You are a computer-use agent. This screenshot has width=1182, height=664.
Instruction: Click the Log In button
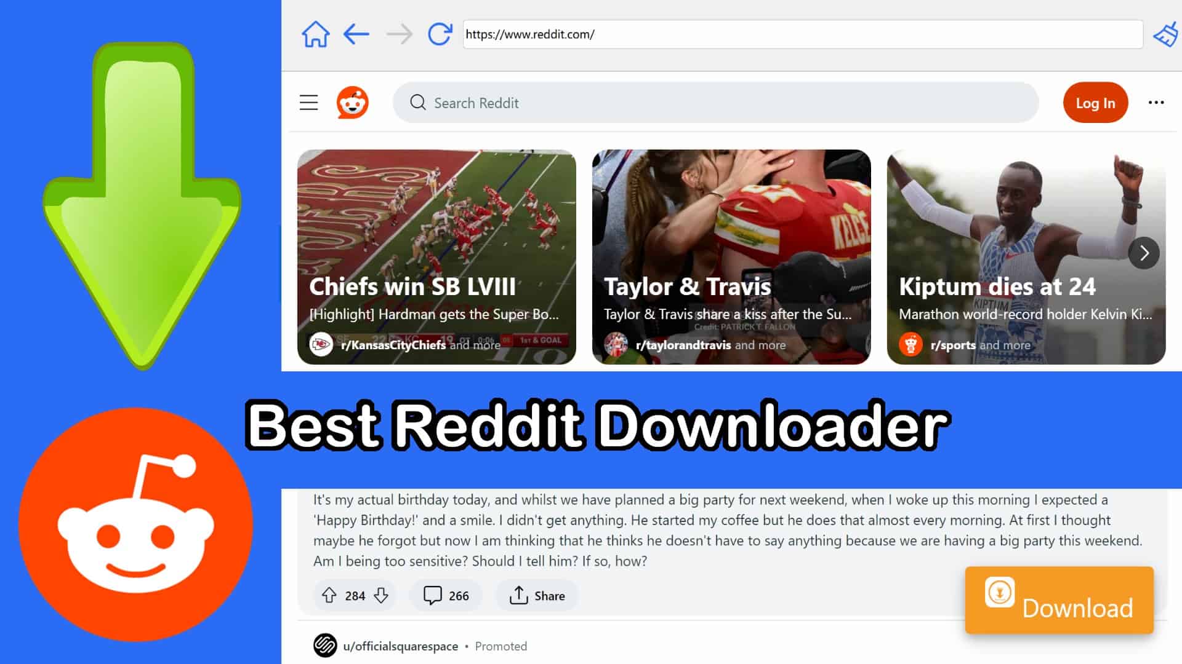click(x=1096, y=102)
